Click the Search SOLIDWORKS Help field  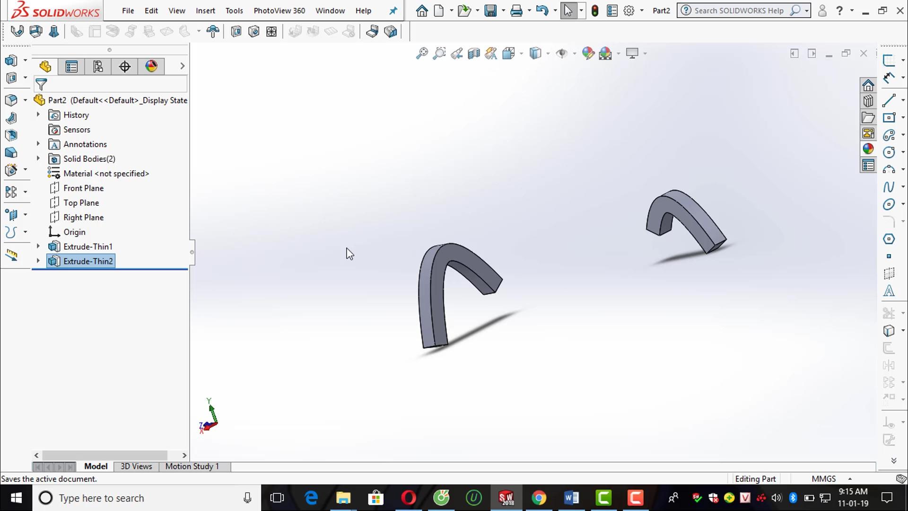tap(738, 10)
